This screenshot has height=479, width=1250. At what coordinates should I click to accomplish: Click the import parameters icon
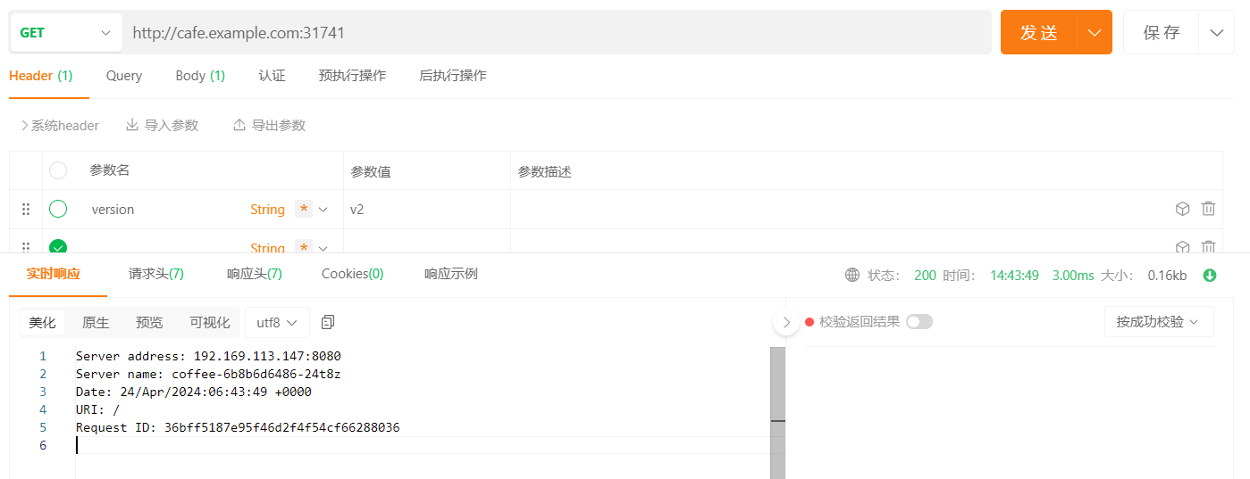pos(132,126)
